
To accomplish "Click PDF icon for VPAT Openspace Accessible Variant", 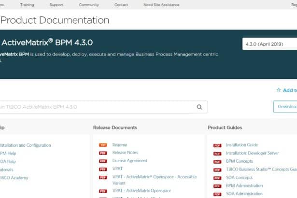I will coord(103,178).
